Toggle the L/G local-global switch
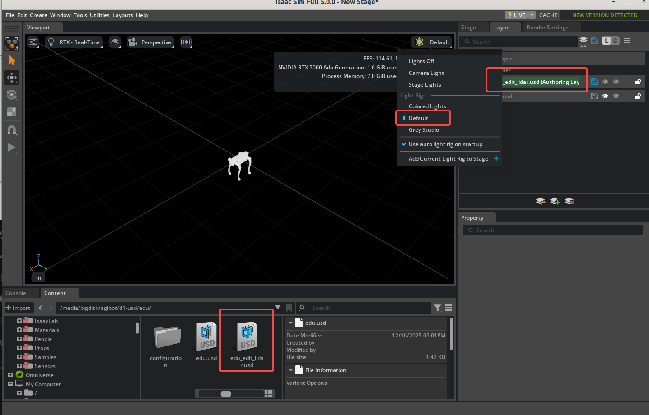Image resolution: width=649 pixels, height=415 pixels. pyautogui.click(x=611, y=41)
